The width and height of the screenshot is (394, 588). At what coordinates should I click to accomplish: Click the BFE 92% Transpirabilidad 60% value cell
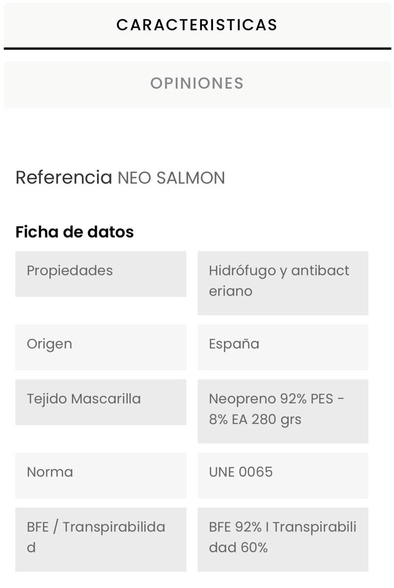283,539
